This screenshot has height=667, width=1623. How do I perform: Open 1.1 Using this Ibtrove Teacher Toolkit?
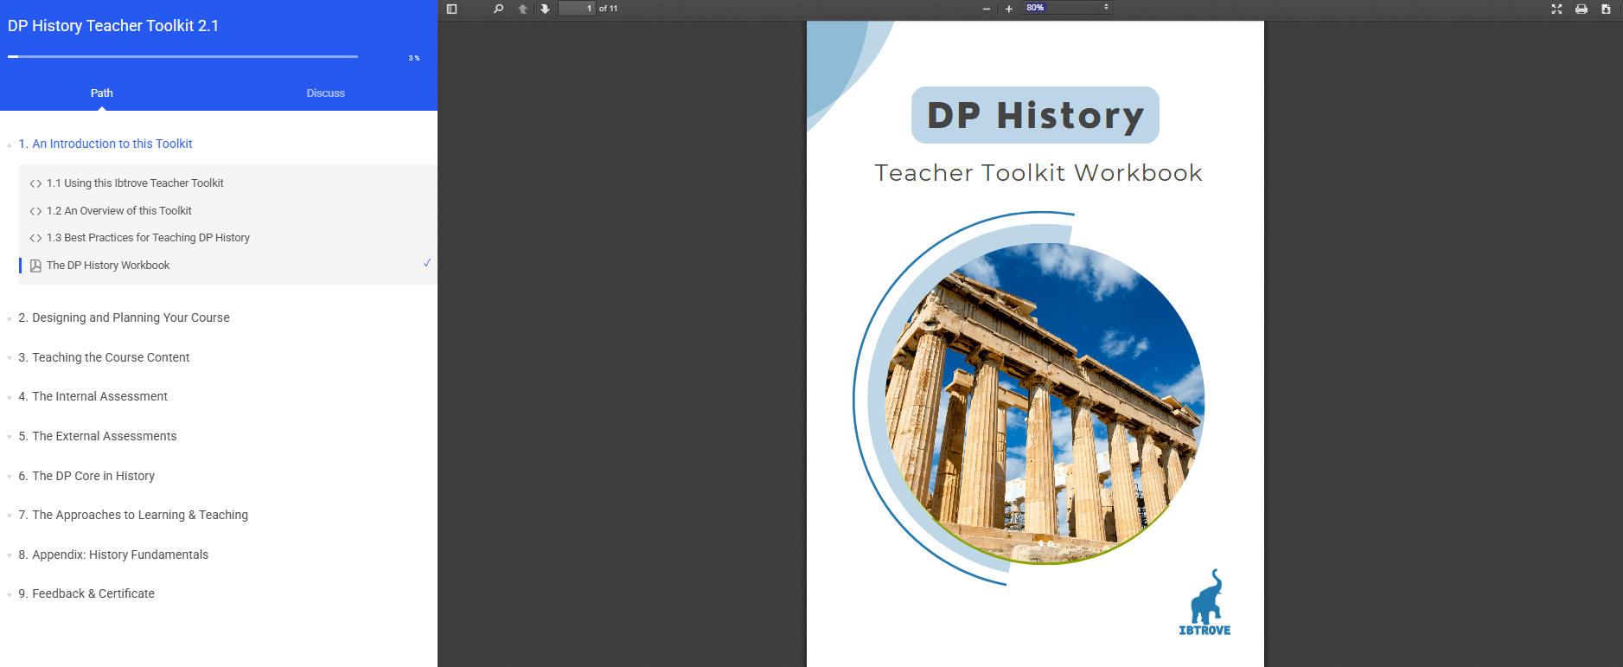click(x=135, y=183)
